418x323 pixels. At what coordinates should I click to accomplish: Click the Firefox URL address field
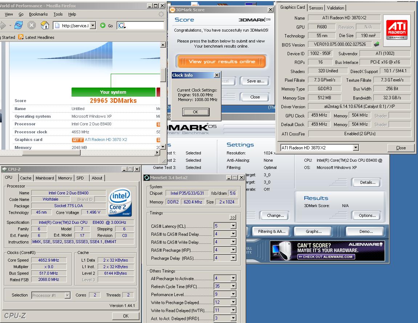75,25
